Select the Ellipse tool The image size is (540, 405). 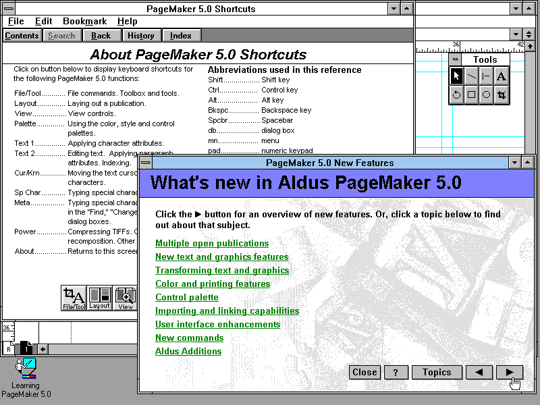[x=487, y=94]
